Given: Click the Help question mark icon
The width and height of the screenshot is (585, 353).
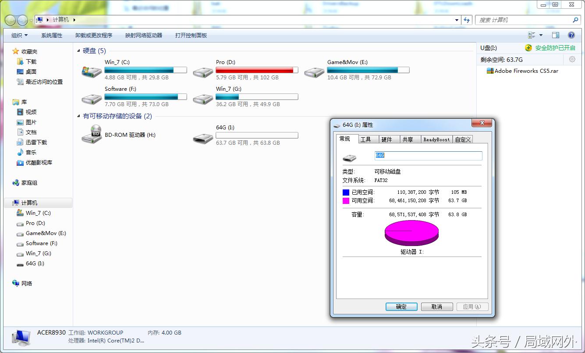Looking at the screenshot, I should 571,35.
